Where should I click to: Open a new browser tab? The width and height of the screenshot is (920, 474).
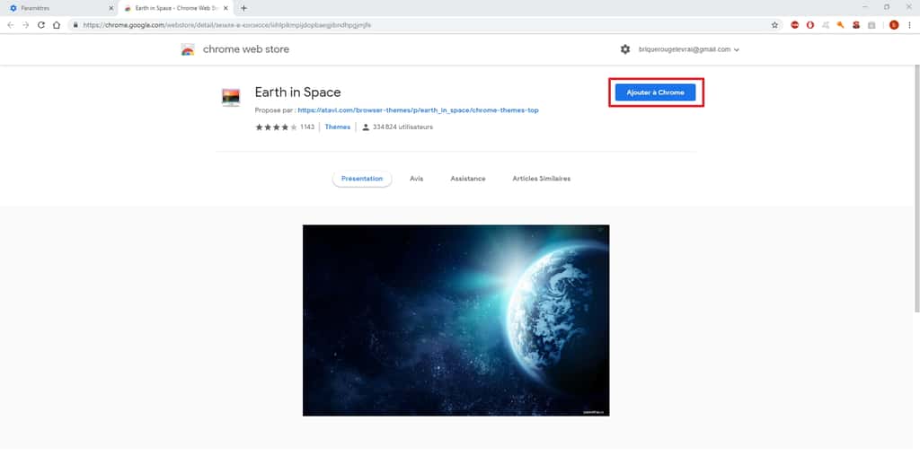244,8
